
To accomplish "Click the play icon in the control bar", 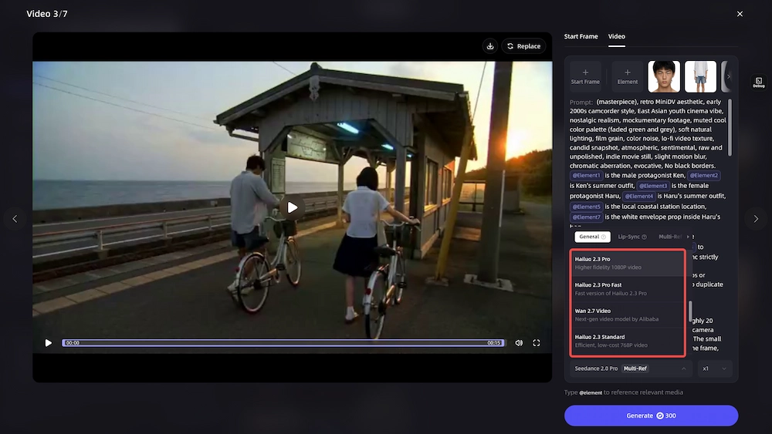I will (48, 343).
